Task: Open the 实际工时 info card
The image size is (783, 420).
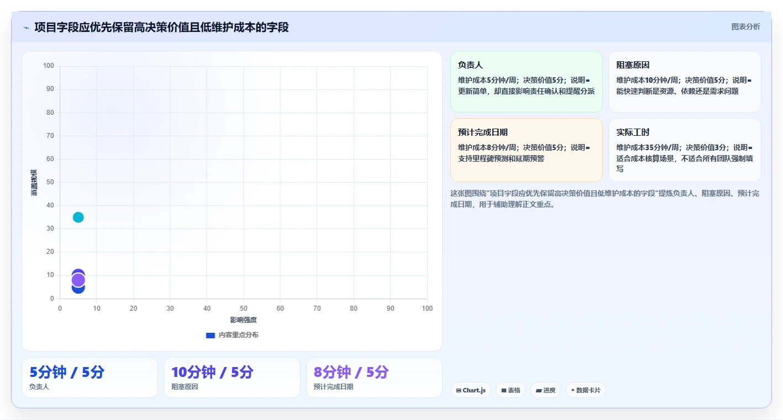Action: [685, 150]
